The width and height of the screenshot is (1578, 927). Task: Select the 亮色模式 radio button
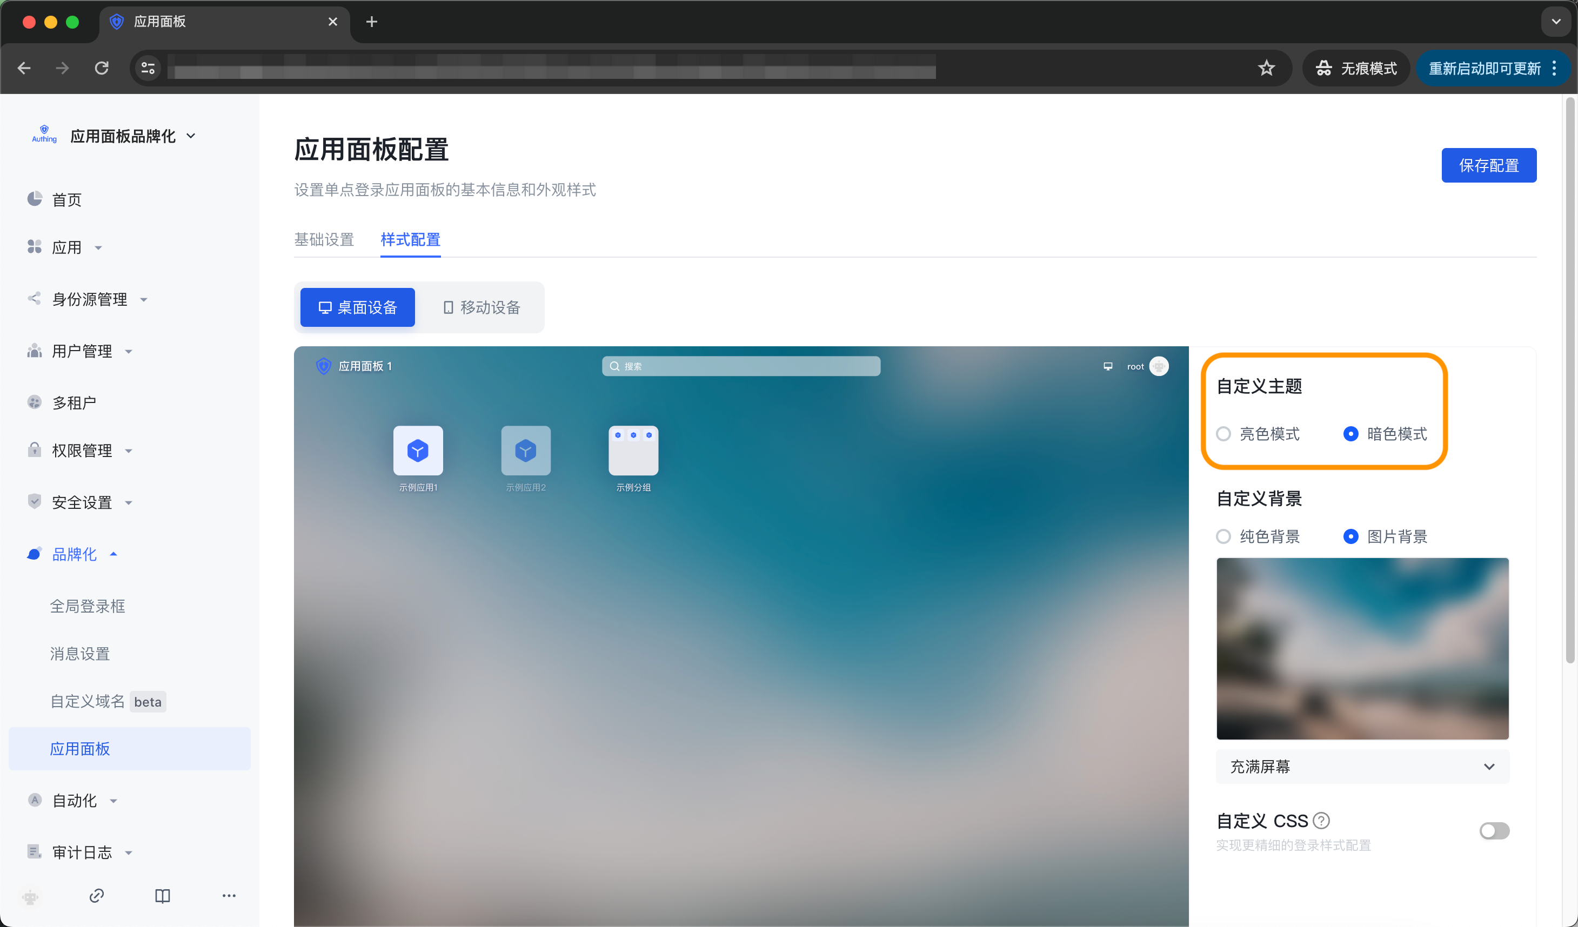tap(1223, 434)
